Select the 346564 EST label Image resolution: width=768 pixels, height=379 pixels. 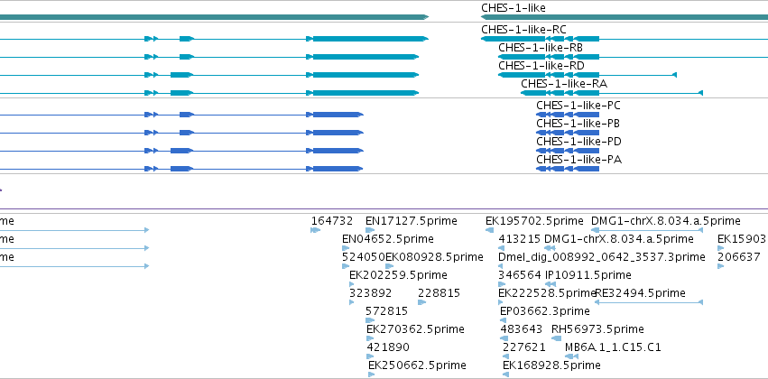[519, 276]
